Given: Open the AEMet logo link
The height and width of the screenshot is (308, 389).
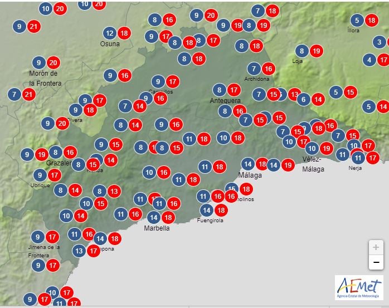Looking at the screenshot, I should coord(358,287).
